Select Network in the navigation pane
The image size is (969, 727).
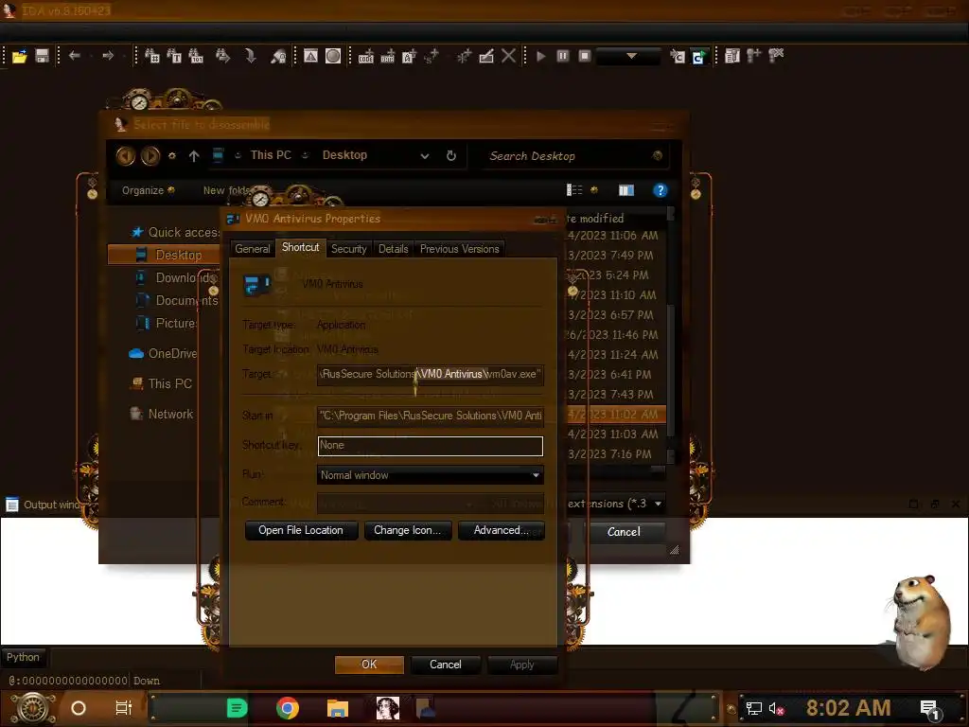click(161, 415)
